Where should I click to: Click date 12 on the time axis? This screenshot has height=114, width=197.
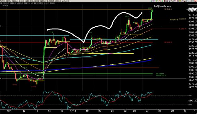tap(24, 111)
